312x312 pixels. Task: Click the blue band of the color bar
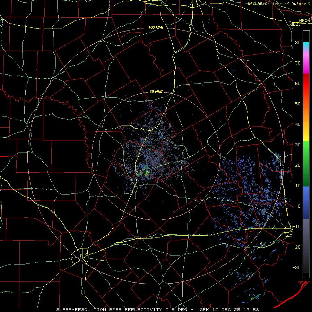306,202
